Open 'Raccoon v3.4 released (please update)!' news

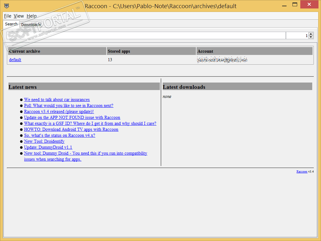coord(59,111)
